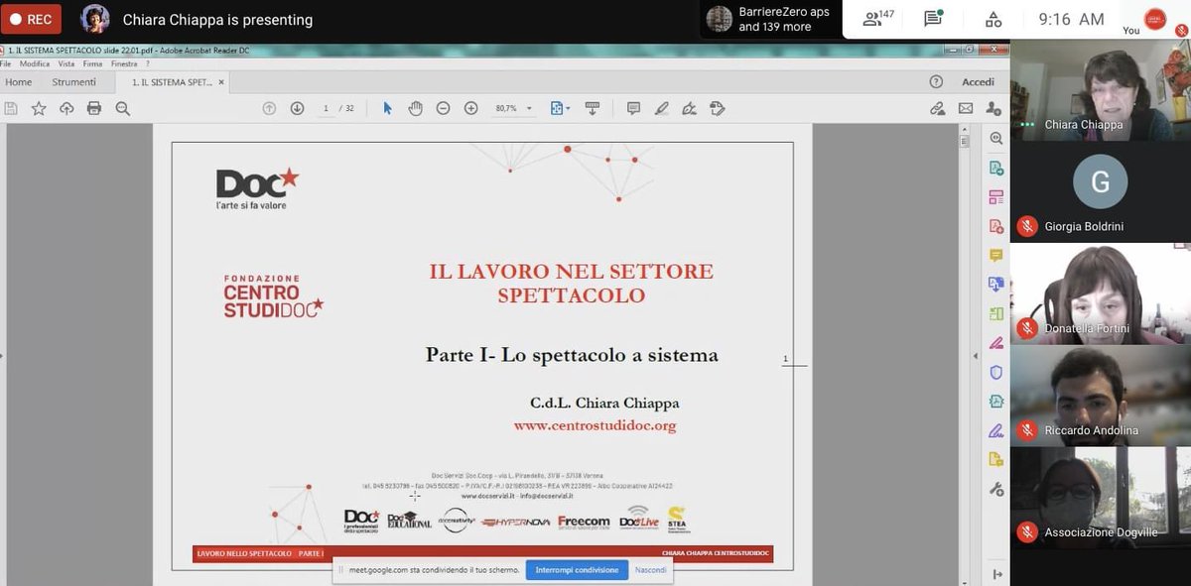
Task: Click the sign document pen icon
Action: pos(690,108)
